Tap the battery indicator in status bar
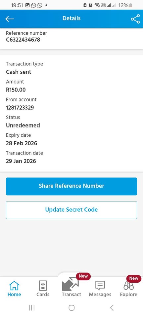 click(131, 6)
